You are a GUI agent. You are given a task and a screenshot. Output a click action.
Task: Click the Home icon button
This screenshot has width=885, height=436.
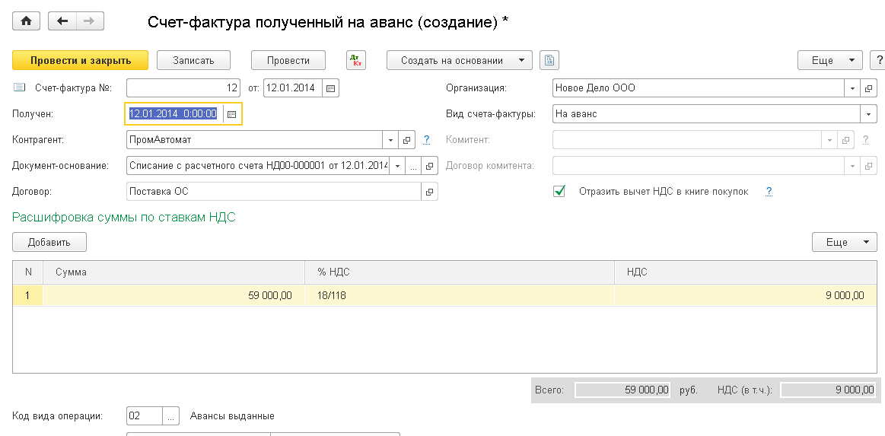[x=26, y=21]
